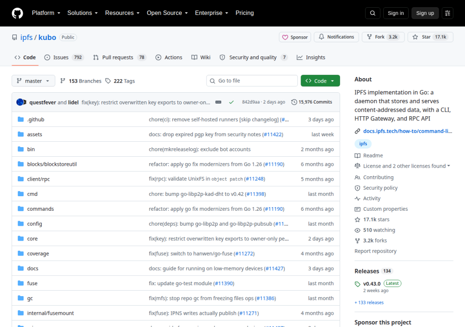The height and width of the screenshot is (327, 465).
Task: Click the folder icon for assets
Action: [20, 134]
